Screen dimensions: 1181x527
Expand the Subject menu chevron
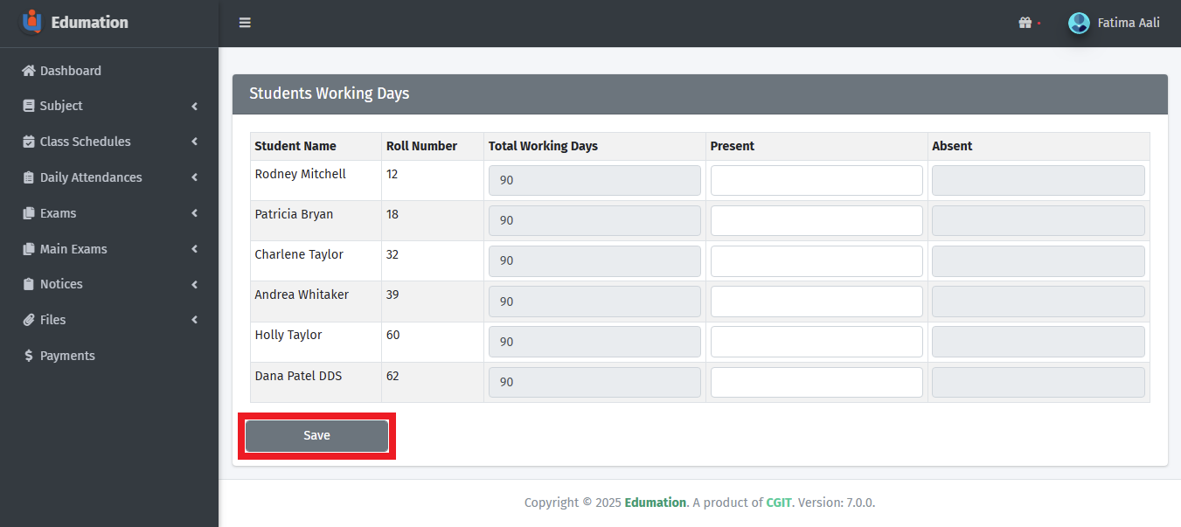tap(194, 107)
